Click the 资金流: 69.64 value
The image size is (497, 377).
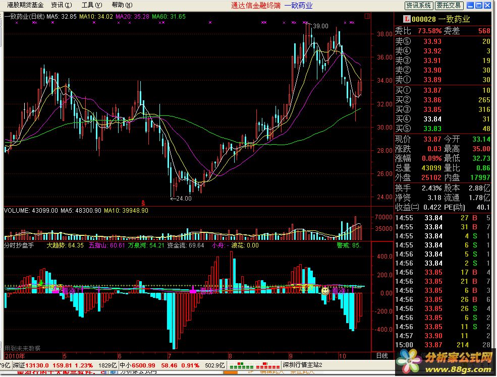click(x=185, y=245)
